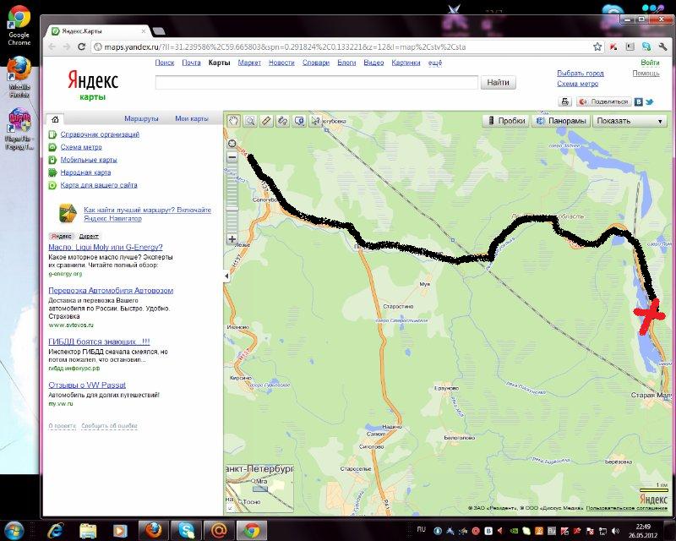Screen dimensions: 676x541
Task: Click the printer icon near share button
Action: click(564, 101)
